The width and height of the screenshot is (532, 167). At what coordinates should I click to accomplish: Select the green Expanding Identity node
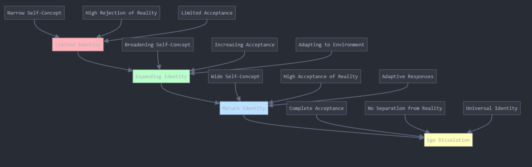point(161,76)
